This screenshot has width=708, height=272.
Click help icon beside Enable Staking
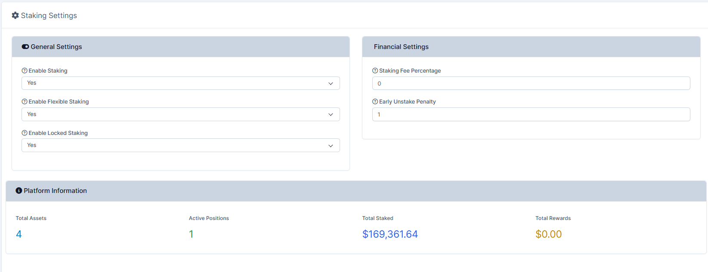click(25, 71)
